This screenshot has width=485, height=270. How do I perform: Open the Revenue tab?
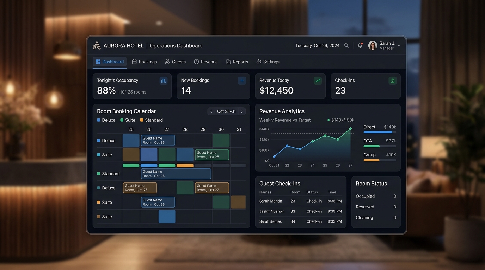206,62
